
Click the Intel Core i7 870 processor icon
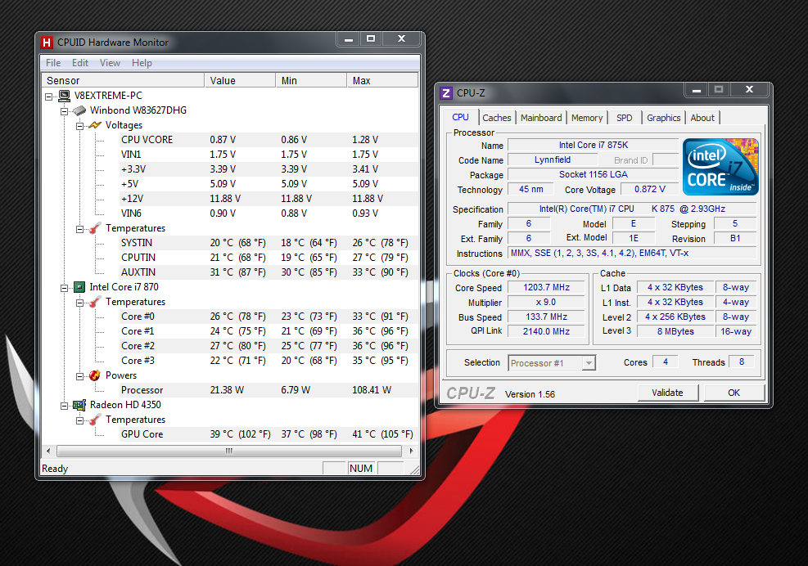[79, 287]
